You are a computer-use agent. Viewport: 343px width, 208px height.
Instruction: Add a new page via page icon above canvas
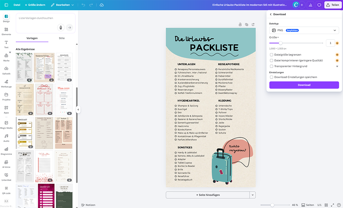click(x=253, y=24)
